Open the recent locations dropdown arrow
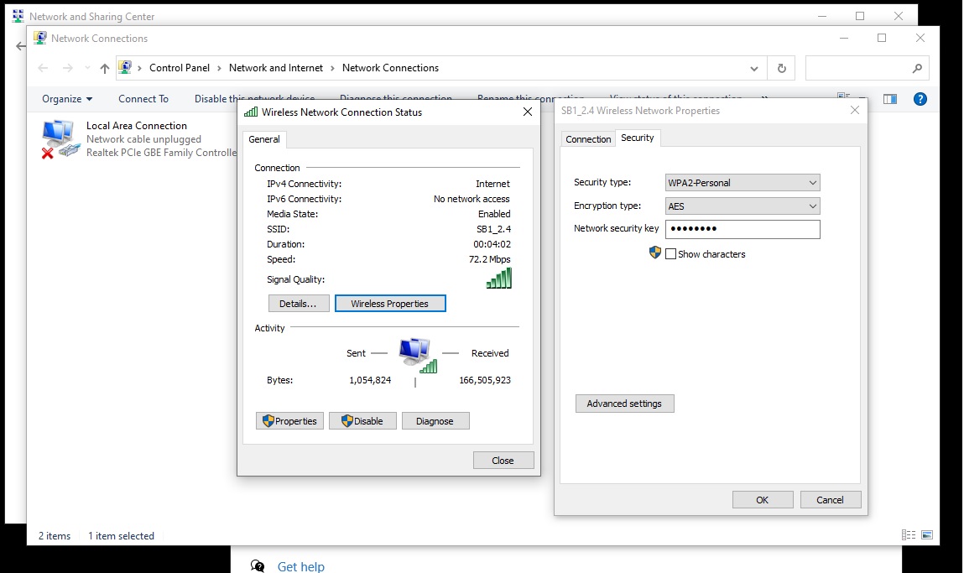The width and height of the screenshot is (964, 573). tap(87, 68)
